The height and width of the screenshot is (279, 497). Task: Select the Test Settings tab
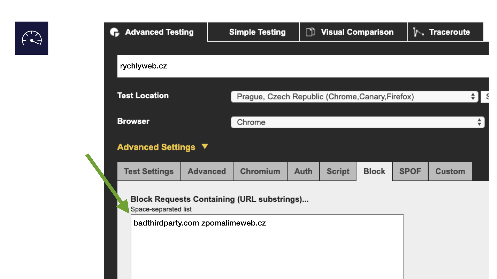click(x=149, y=171)
